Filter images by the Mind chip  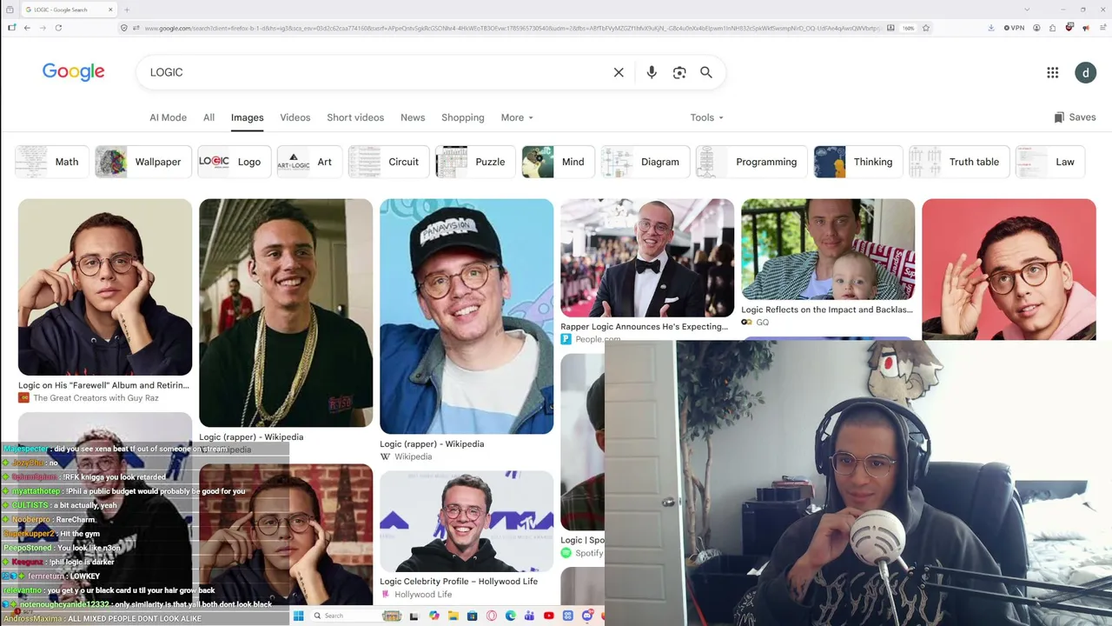tap(558, 162)
